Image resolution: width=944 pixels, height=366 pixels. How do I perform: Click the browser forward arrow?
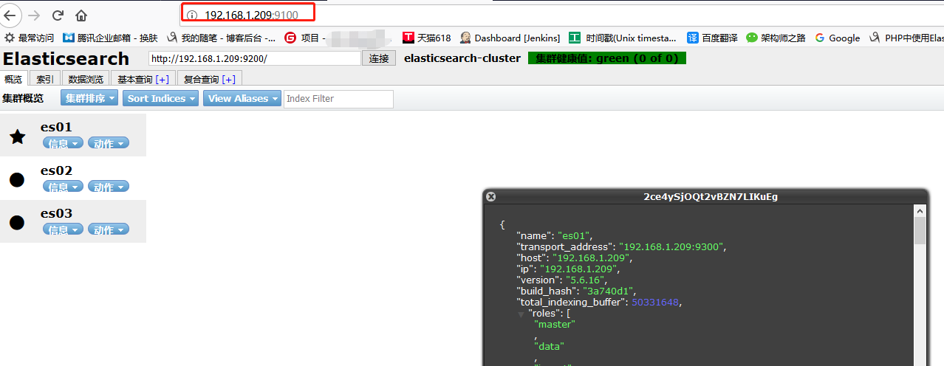click(x=34, y=15)
